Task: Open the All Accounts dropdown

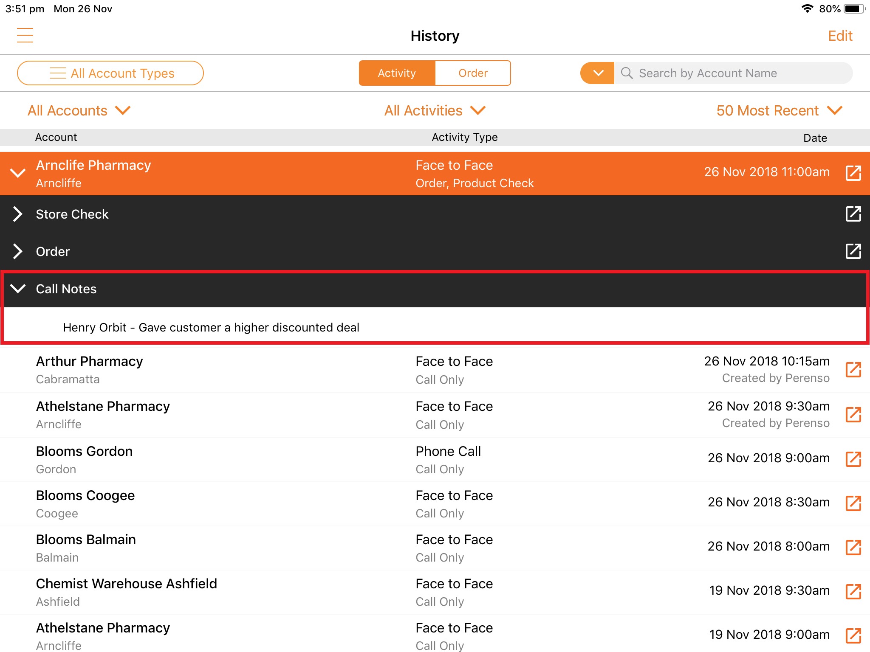Action: (x=79, y=111)
